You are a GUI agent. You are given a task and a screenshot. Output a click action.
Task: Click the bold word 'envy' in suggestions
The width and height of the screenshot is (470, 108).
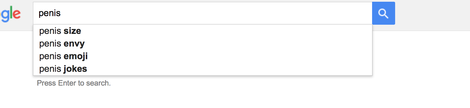74,44
